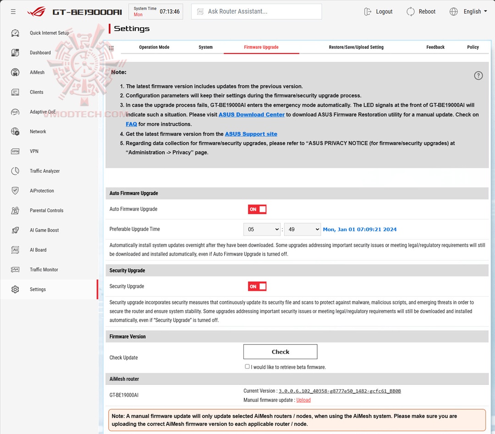
Task: Open the help question mark icon
Action: pos(478,76)
